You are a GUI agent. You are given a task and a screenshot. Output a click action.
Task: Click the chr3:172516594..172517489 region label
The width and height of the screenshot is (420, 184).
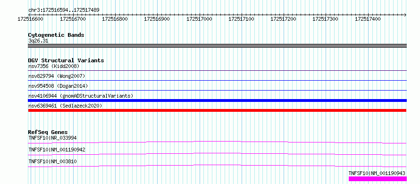click(x=64, y=10)
